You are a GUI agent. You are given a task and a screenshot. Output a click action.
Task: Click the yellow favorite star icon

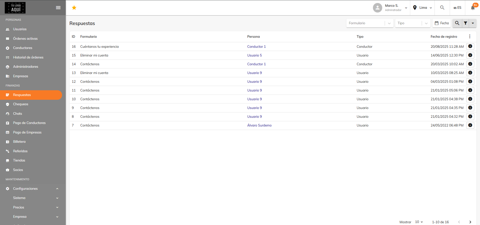coord(74,8)
